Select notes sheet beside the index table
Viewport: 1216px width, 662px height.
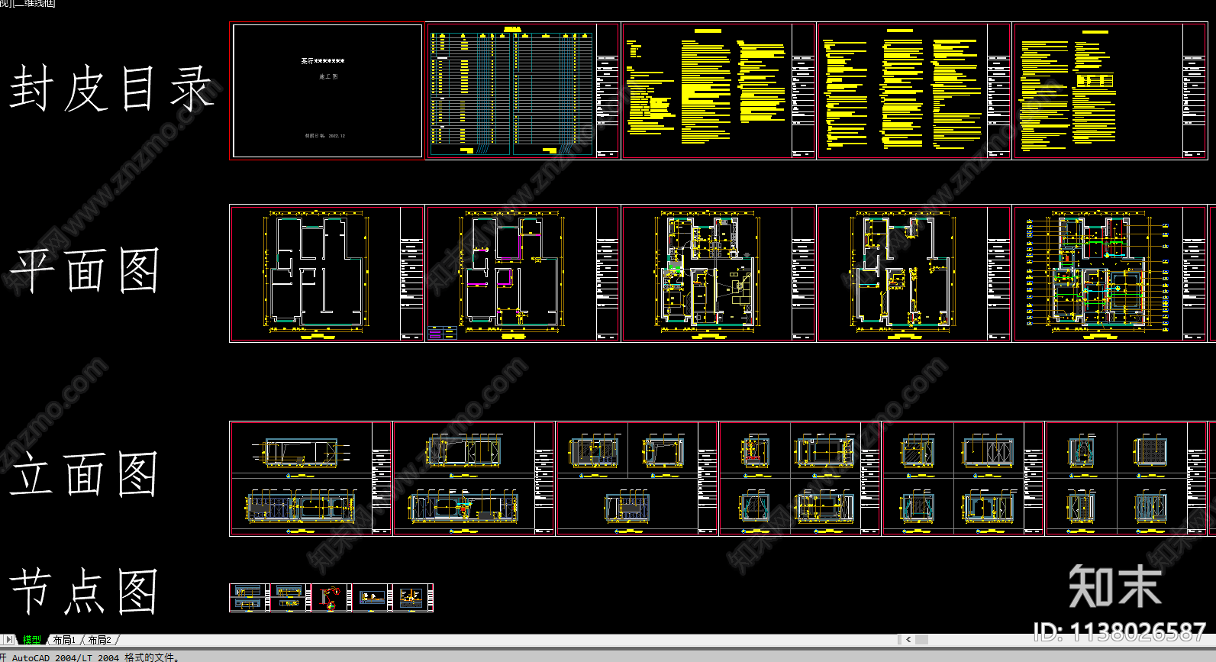tap(718, 91)
